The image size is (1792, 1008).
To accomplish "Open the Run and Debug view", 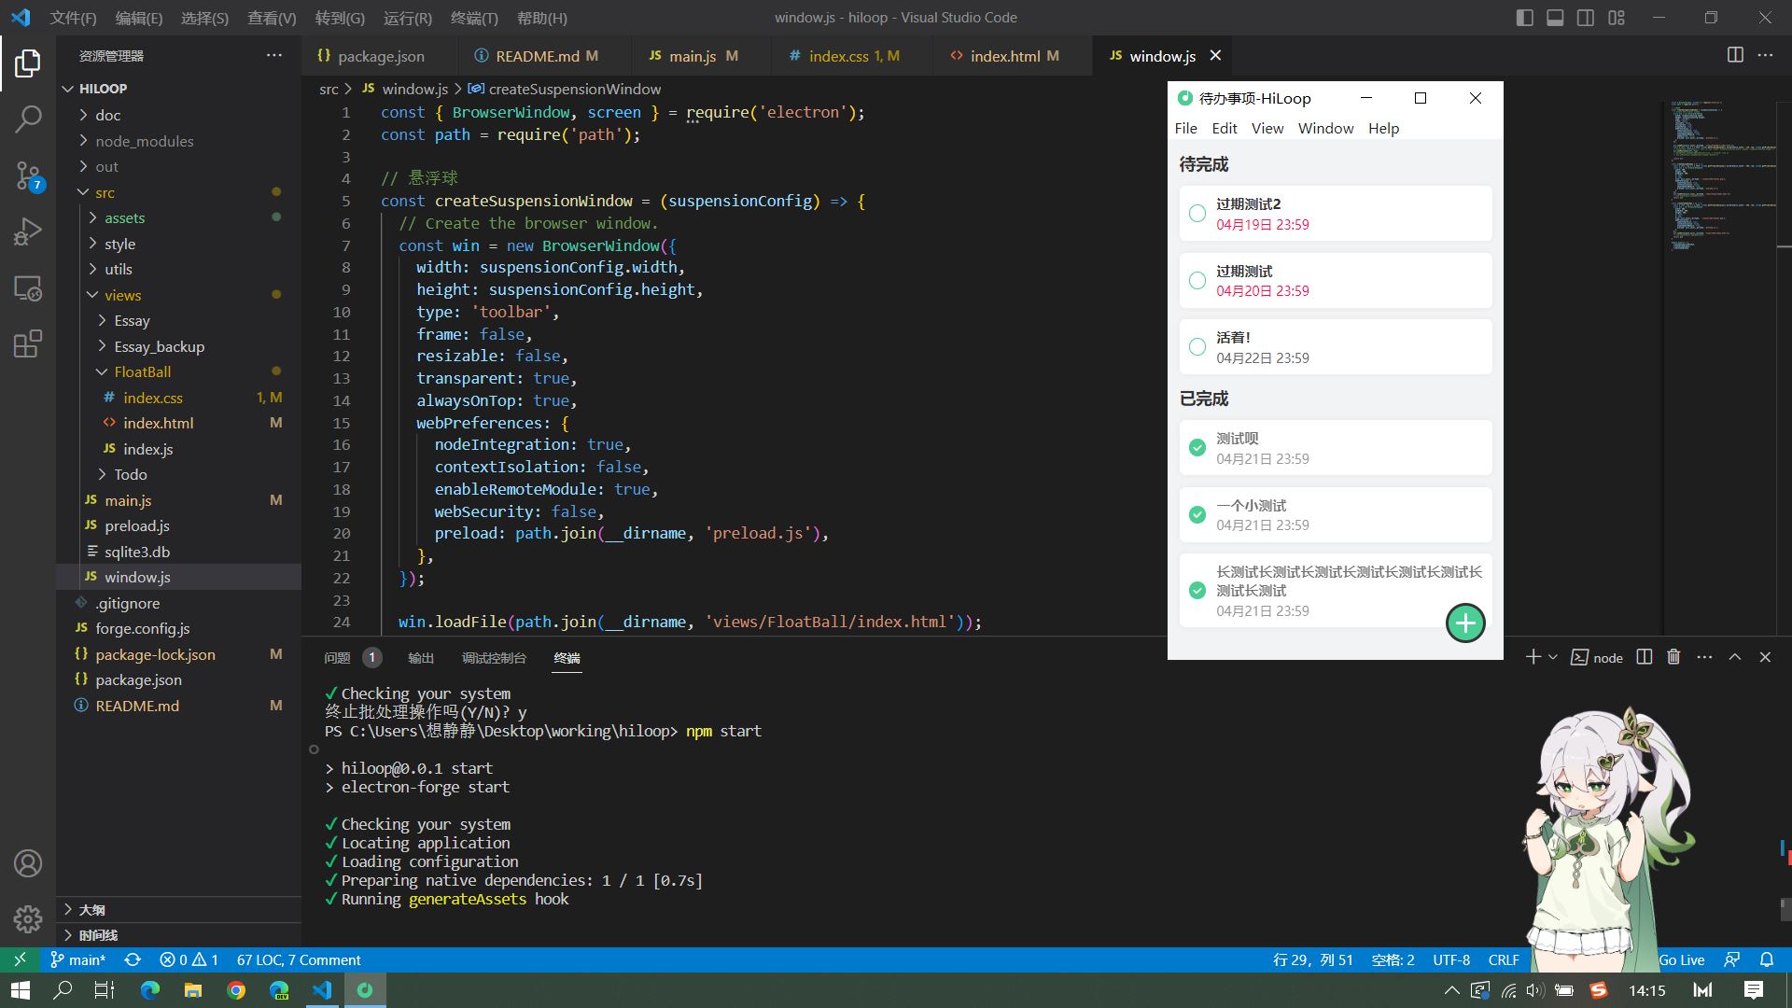I will tap(28, 231).
